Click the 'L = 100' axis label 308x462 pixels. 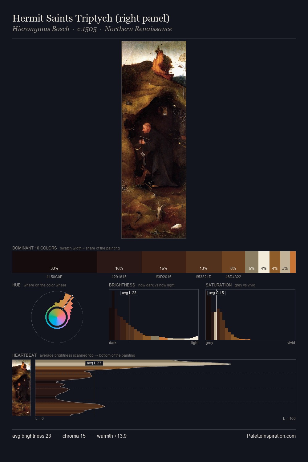[289, 419]
